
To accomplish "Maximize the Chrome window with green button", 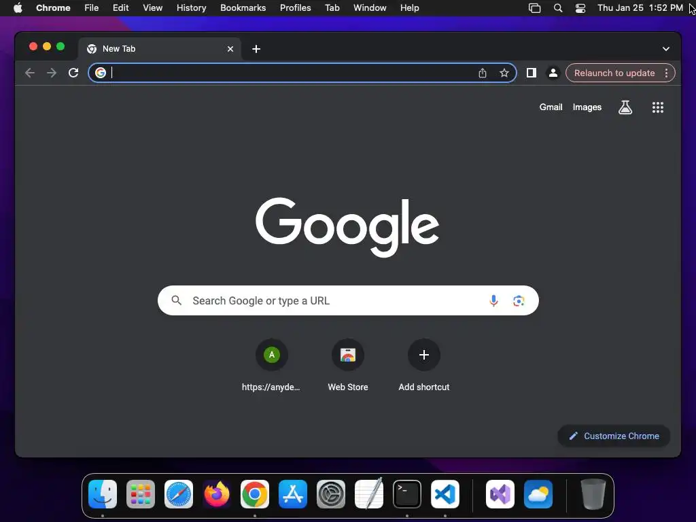I will (x=60, y=46).
